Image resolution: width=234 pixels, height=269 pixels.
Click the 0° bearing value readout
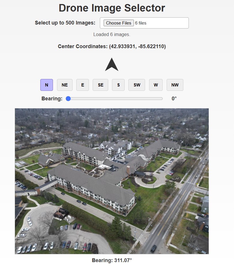click(x=174, y=99)
